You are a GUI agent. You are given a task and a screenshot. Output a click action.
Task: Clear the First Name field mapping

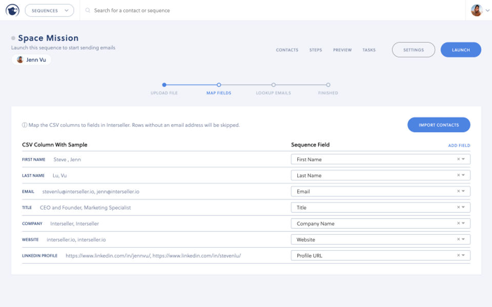458,159
